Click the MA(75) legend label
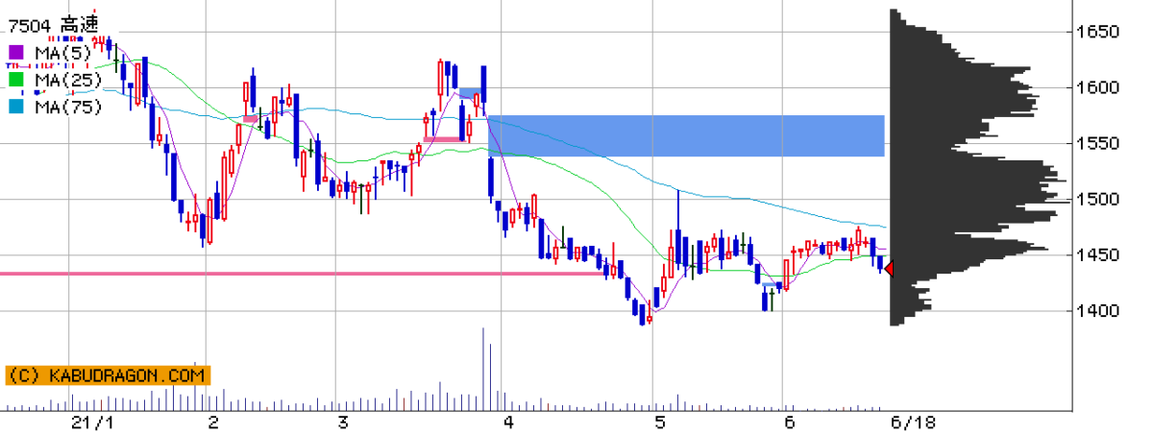Image resolution: width=1153 pixels, height=434 pixels. pos(66,106)
